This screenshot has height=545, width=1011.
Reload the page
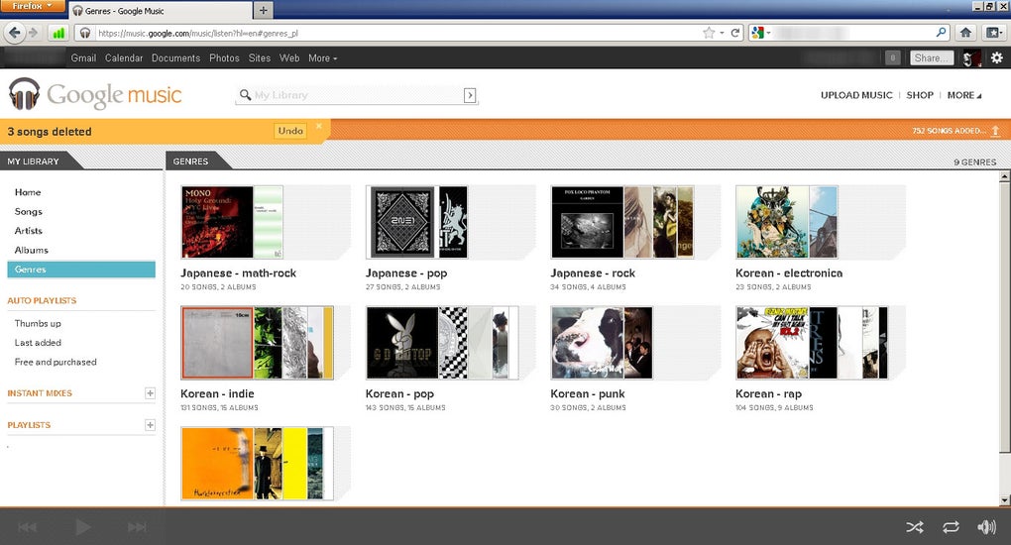(x=735, y=33)
